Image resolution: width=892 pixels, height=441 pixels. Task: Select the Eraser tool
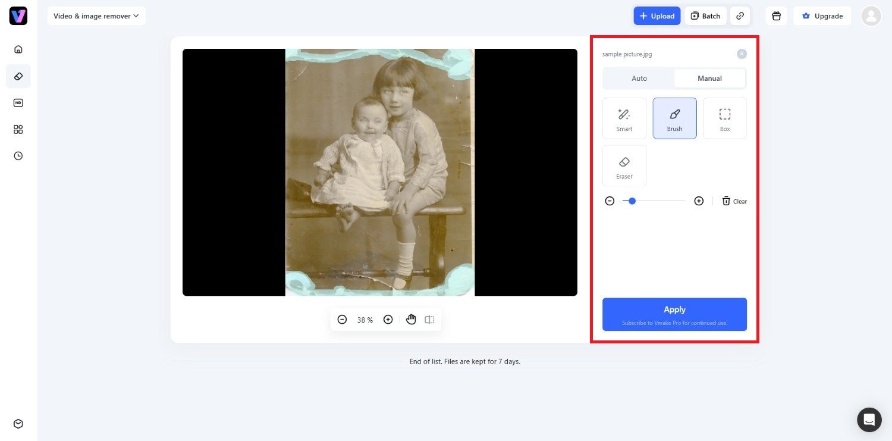point(624,166)
